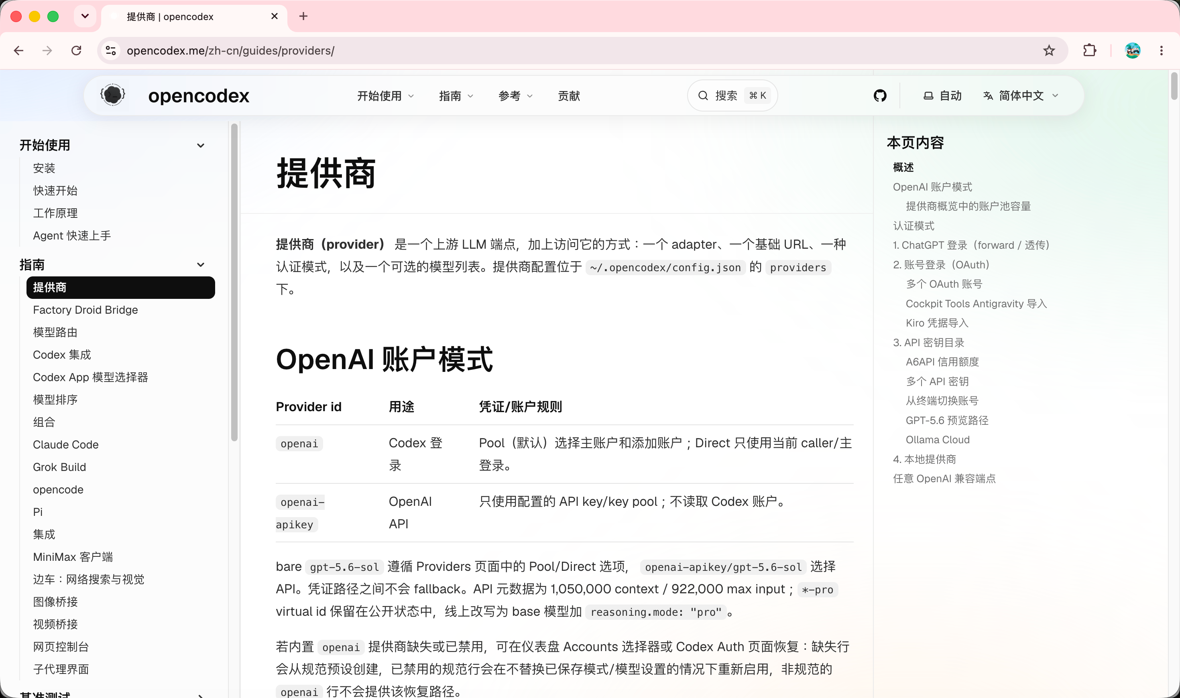Screen dimensions: 1180x698
Task: Jump to GPT-5.6 预览路径 section
Action: 947,420
